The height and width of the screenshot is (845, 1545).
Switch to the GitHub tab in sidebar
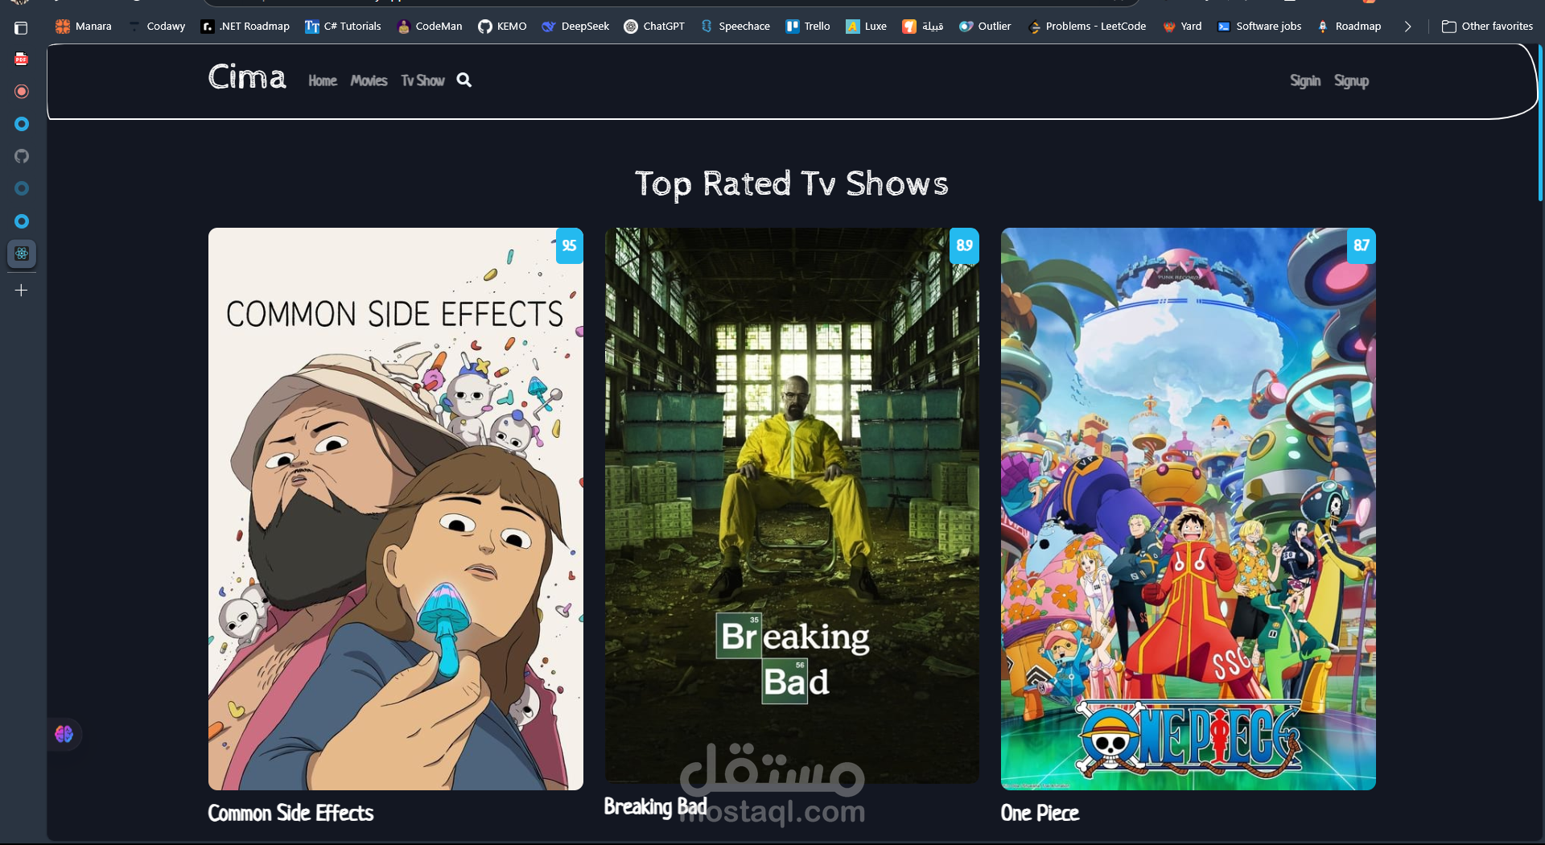tap(22, 156)
